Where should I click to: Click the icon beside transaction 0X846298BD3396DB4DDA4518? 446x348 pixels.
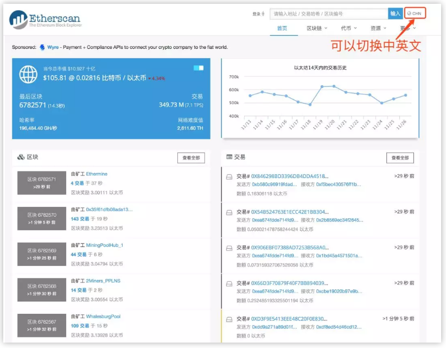pyautogui.click(x=230, y=177)
